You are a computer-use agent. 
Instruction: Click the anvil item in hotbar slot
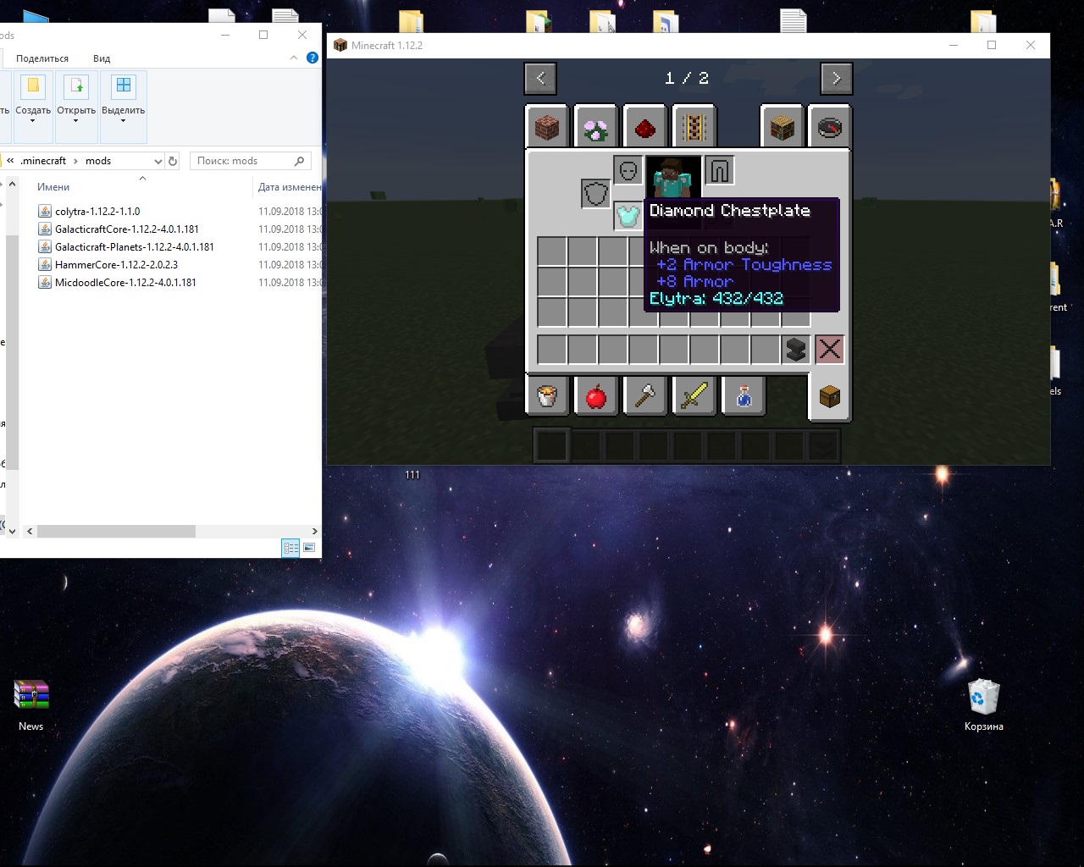tap(796, 349)
